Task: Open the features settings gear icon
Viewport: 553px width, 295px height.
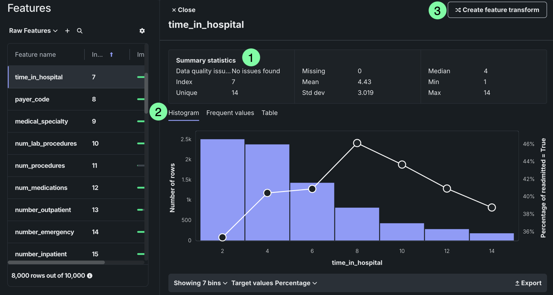Action: point(142,31)
